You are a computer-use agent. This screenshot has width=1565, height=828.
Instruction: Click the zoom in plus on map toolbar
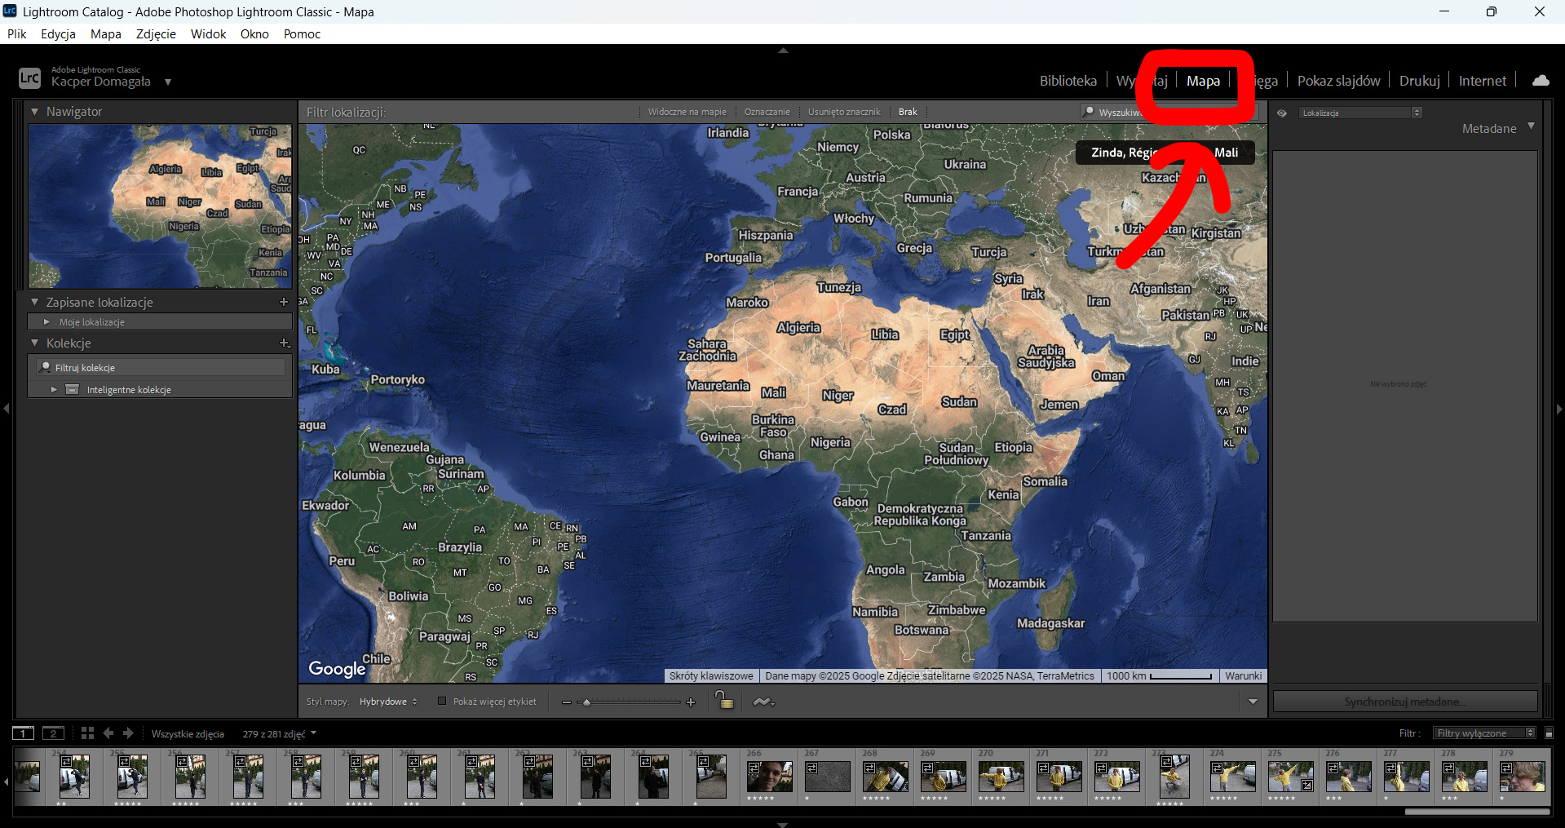pyautogui.click(x=691, y=702)
